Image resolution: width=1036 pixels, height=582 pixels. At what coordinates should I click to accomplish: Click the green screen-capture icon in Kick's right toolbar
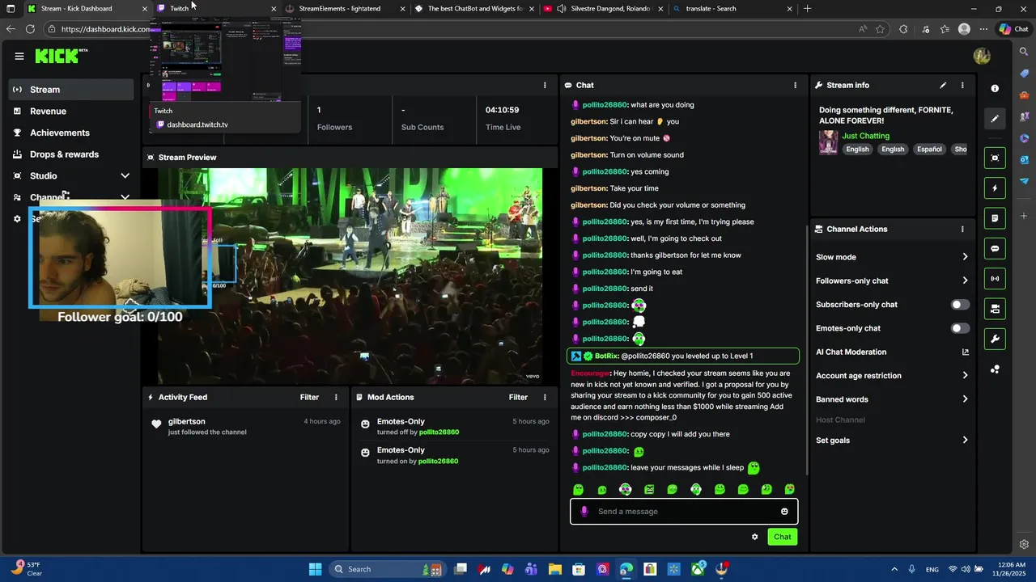click(995, 158)
